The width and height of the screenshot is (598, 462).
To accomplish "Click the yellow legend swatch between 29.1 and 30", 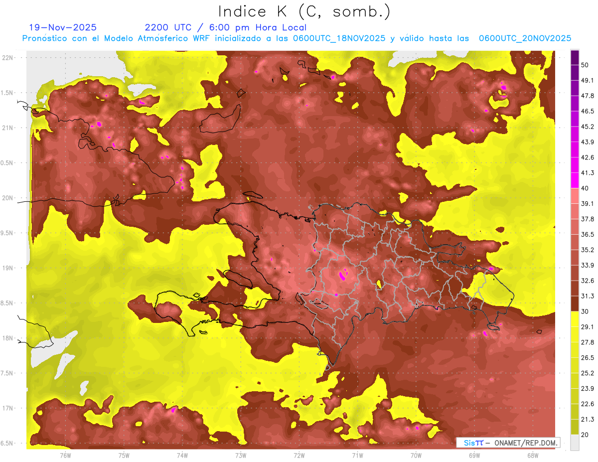I will (x=575, y=319).
